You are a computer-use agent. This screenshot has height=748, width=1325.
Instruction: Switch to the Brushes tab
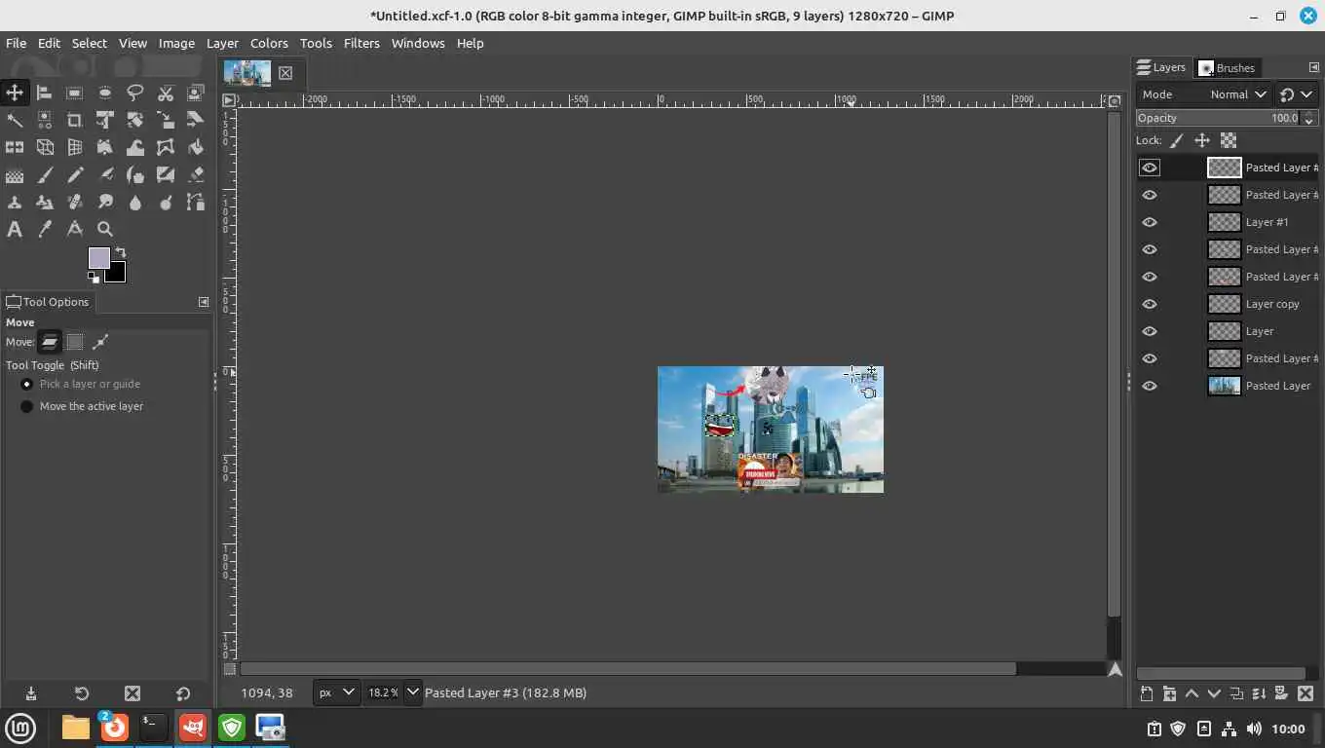pyautogui.click(x=1226, y=68)
